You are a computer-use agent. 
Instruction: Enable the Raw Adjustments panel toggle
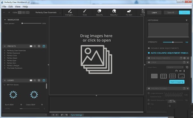149,58
